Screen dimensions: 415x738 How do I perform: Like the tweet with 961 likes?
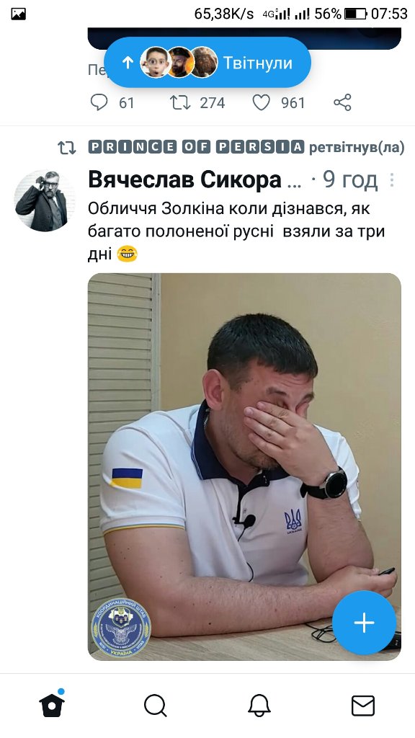pyautogui.click(x=261, y=102)
